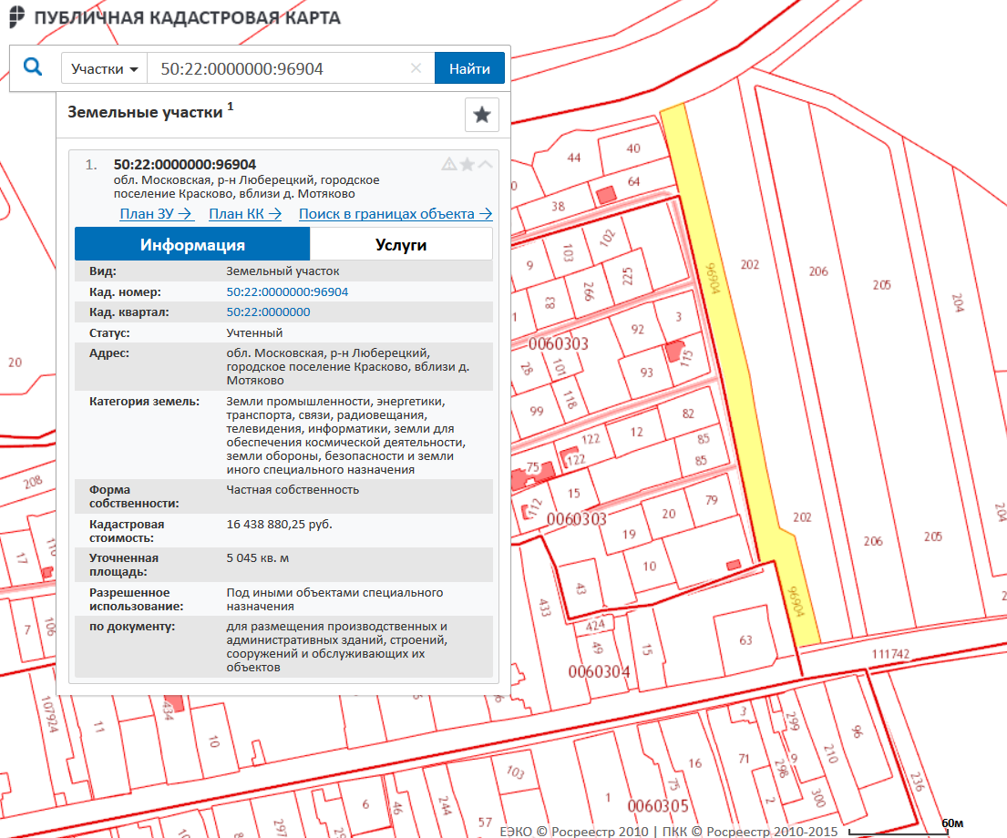Click the Public Cadastral Map logo
Viewport: 1007px width, 838px height.
(x=16, y=18)
